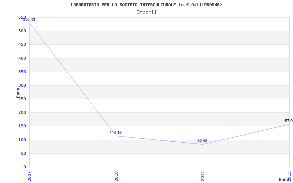Image resolution: width=293 pixels, height=183 pixels.
Task: Click the 0 y-axis tick label
Action: (x=25, y=167)
